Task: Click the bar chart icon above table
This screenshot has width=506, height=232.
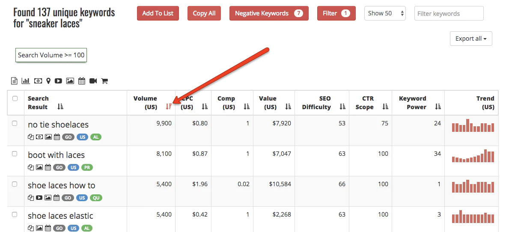Action: tap(26, 81)
